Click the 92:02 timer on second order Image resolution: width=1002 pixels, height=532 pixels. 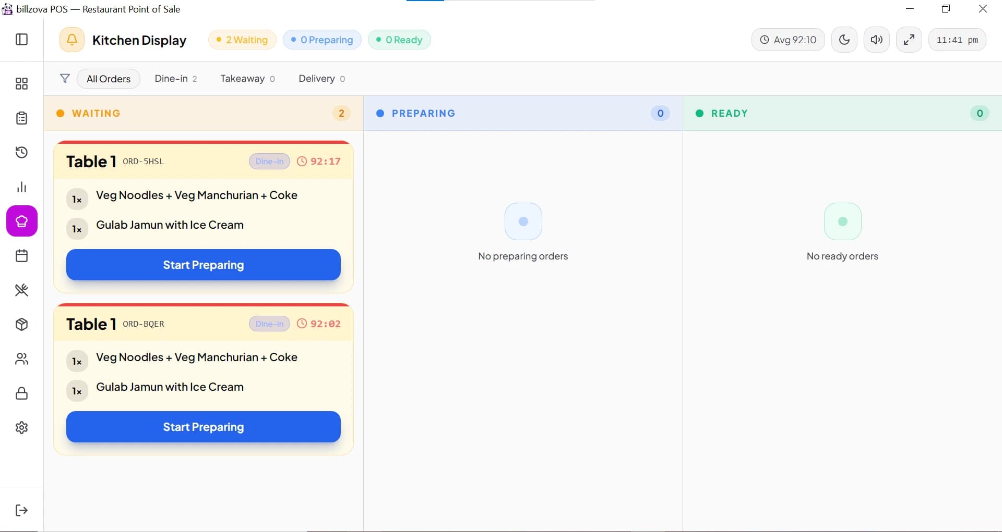(319, 324)
